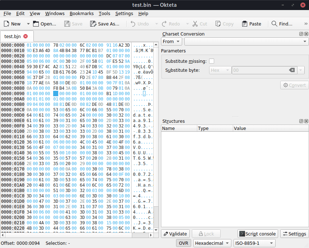Click the Copy icon
The image size is (309, 248).
tap(218, 24)
